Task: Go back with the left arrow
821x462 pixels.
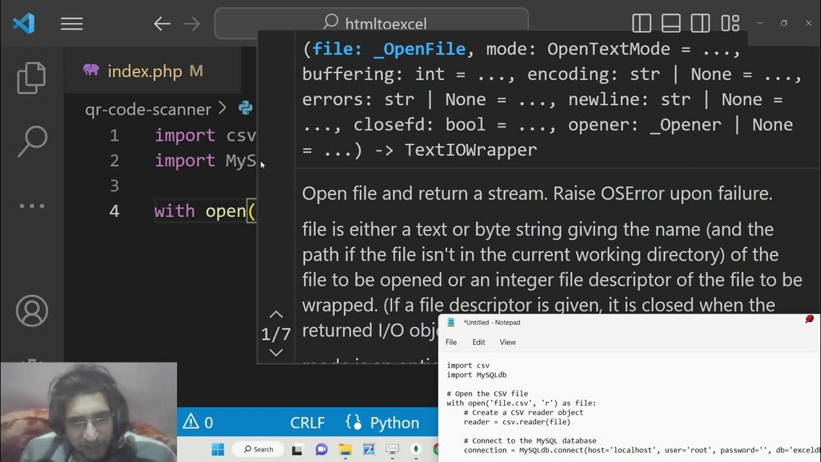Action: pos(162,24)
